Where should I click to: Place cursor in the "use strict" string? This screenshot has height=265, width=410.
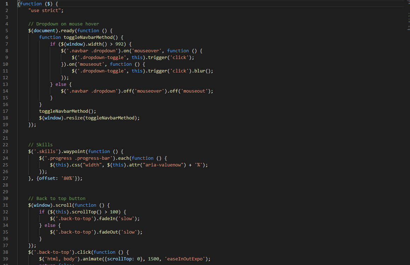tap(46, 11)
